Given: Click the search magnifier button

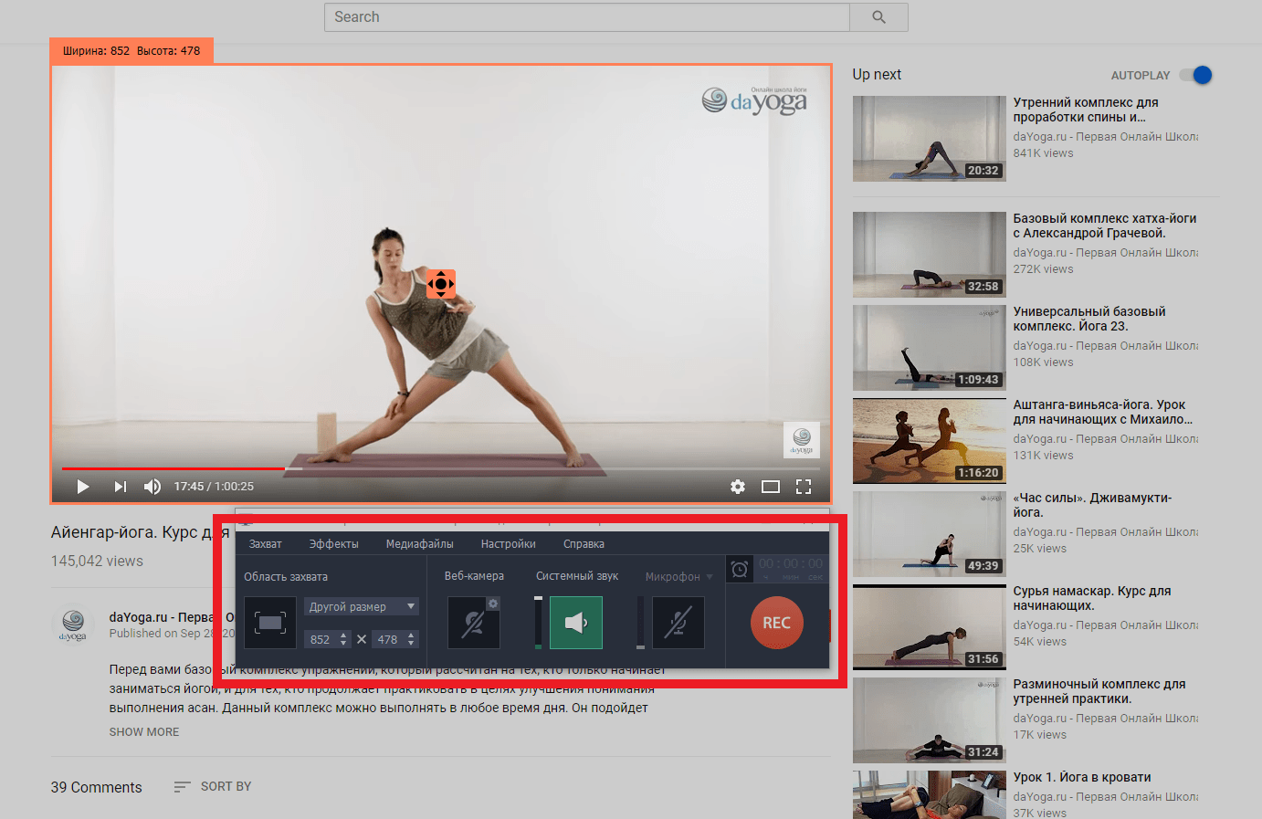Looking at the screenshot, I should (878, 17).
